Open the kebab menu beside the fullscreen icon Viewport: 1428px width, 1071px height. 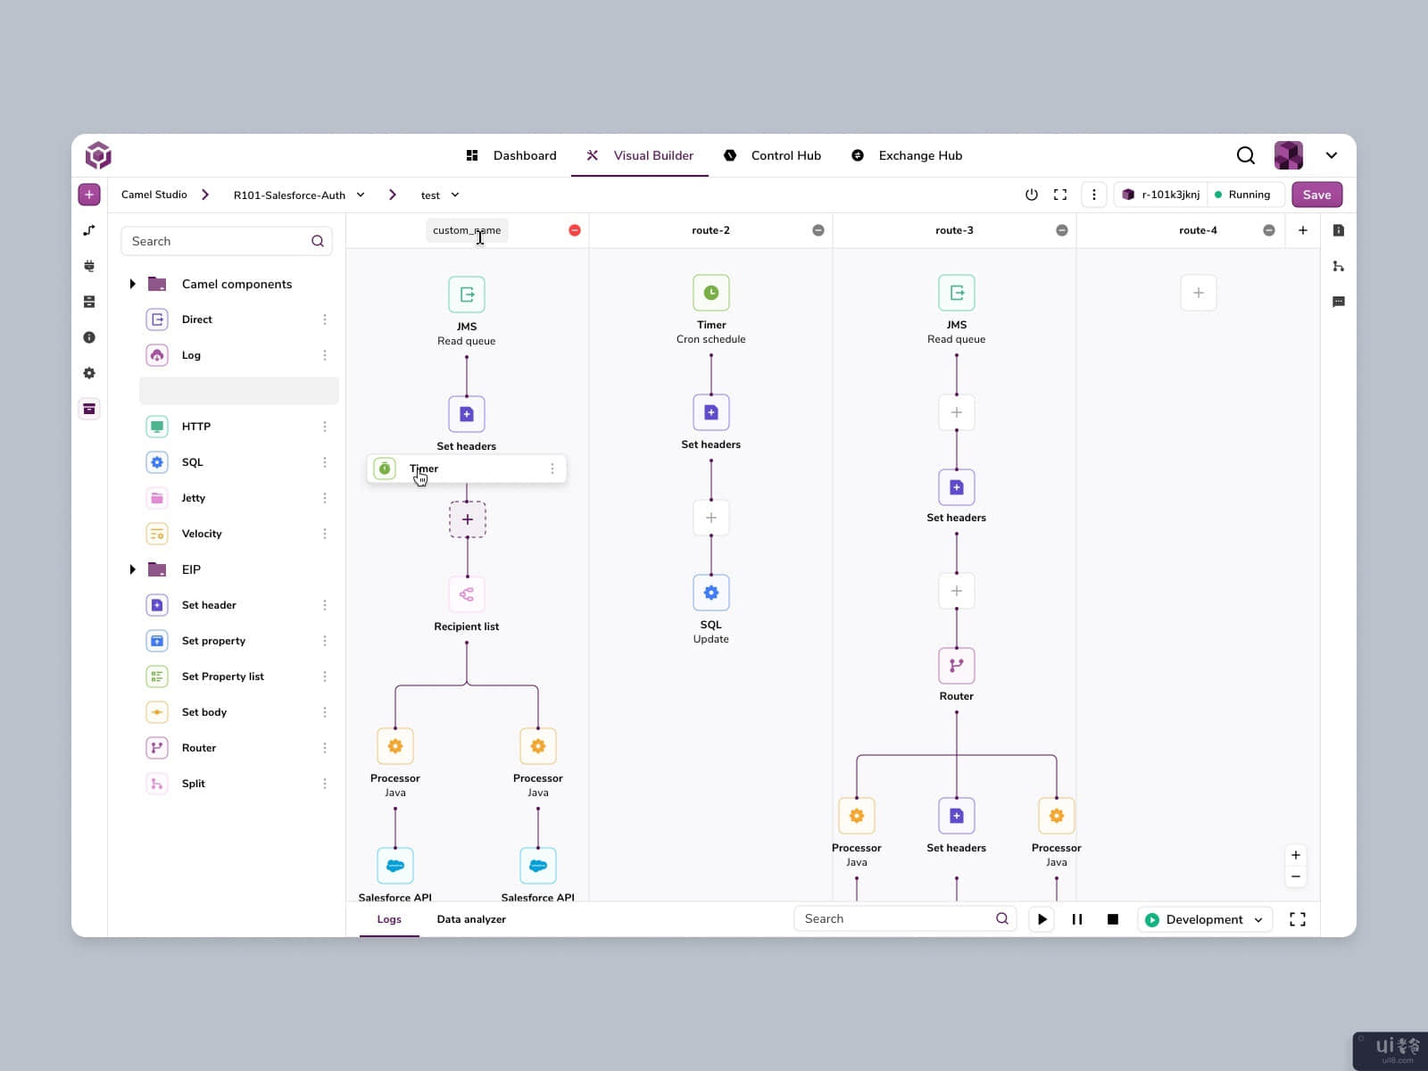point(1093,195)
